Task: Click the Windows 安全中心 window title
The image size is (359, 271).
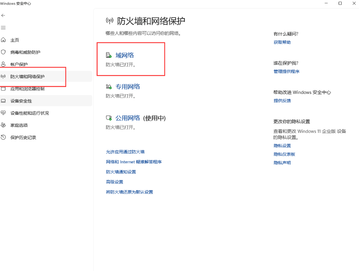Action: [15, 3]
